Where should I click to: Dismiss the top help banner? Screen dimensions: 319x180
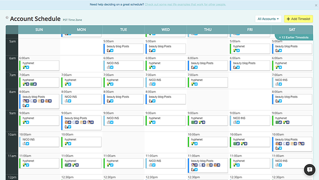(316, 5)
